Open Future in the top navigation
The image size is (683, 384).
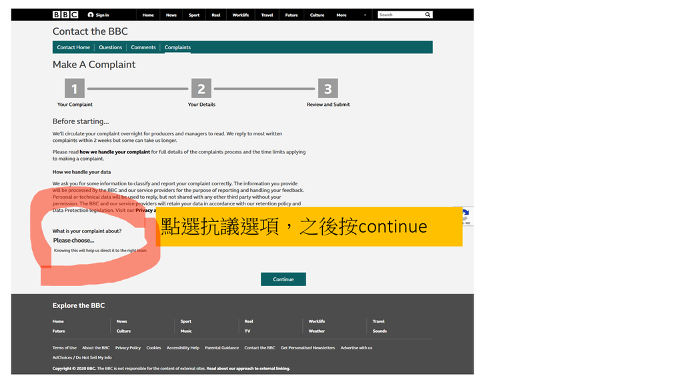pyautogui.click(x=291, y=15)
